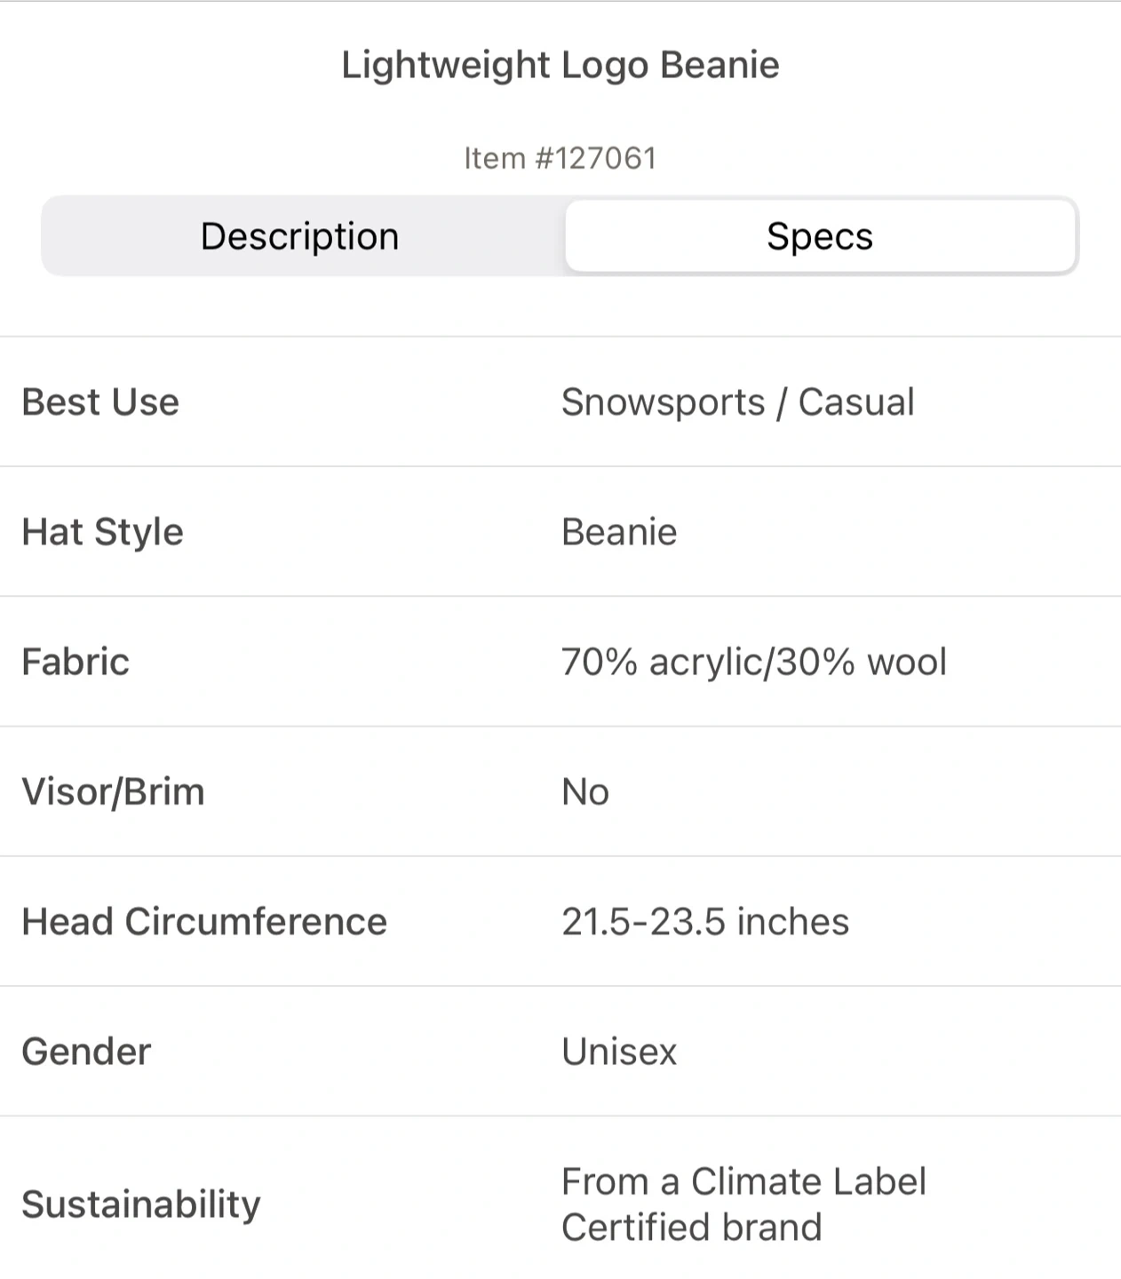Select the Fabric label
Screen dimensions: 1121x1279
click(76, 662)
